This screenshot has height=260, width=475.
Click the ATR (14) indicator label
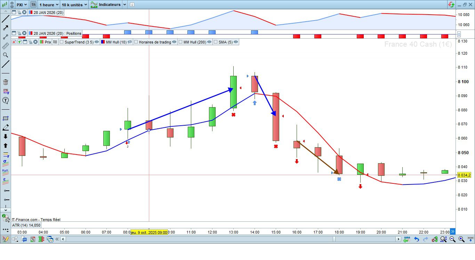[x=26, y=225]
